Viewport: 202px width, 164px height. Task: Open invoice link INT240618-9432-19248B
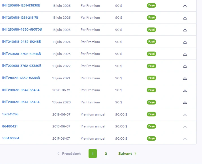[22, 42]
